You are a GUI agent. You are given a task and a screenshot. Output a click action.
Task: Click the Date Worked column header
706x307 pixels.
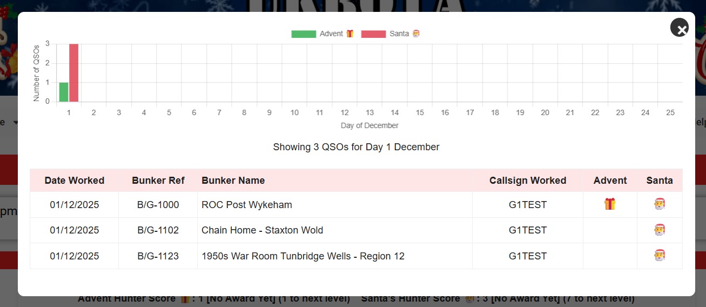(75, 181)
